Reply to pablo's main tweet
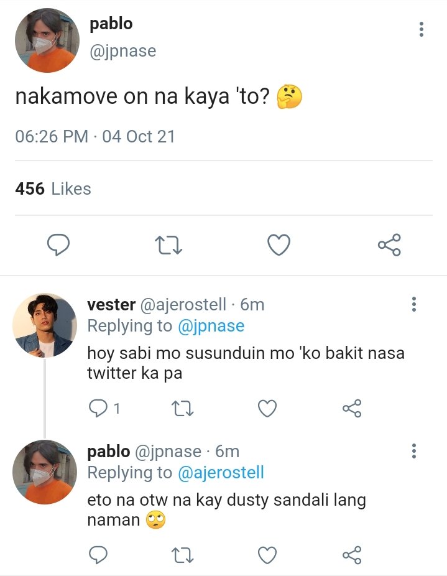Image resolution: width=447 pixels, height=576 pixels. (x=58, y=244)
